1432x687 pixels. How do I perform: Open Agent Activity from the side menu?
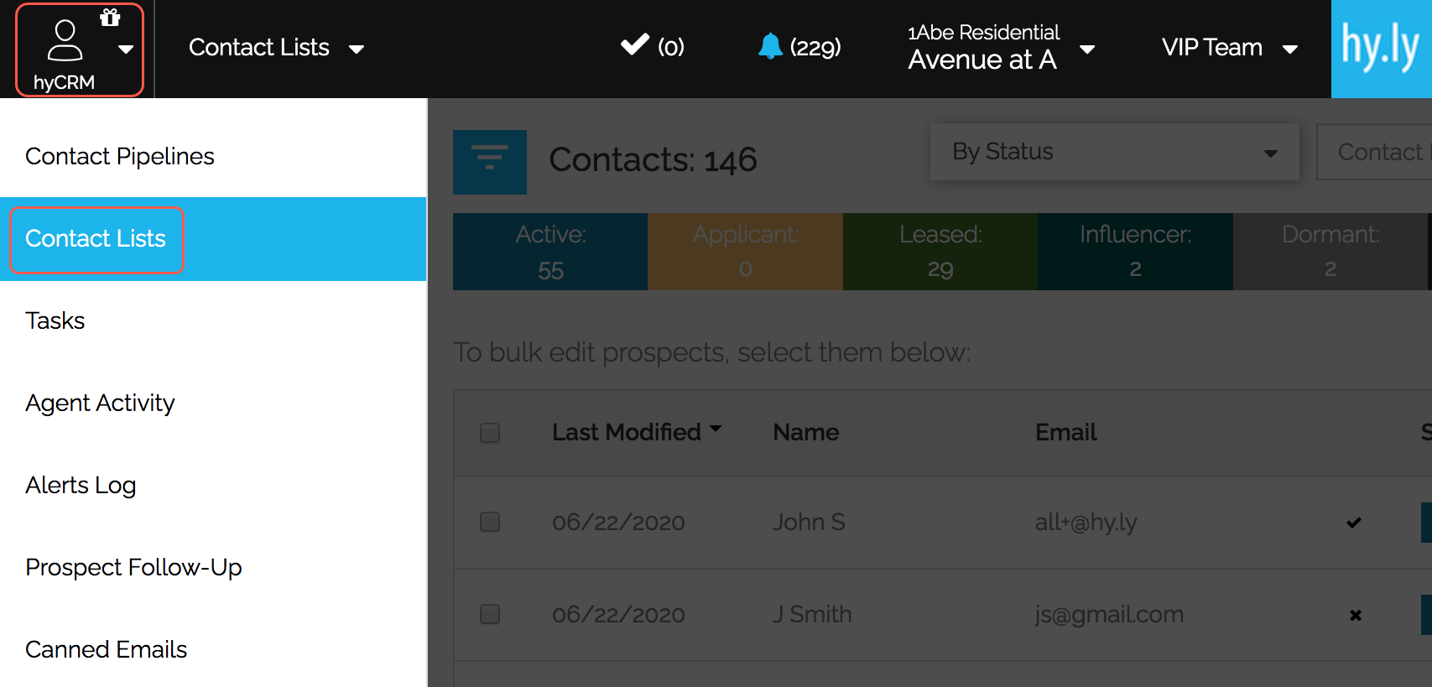click(x=100, y=403)
